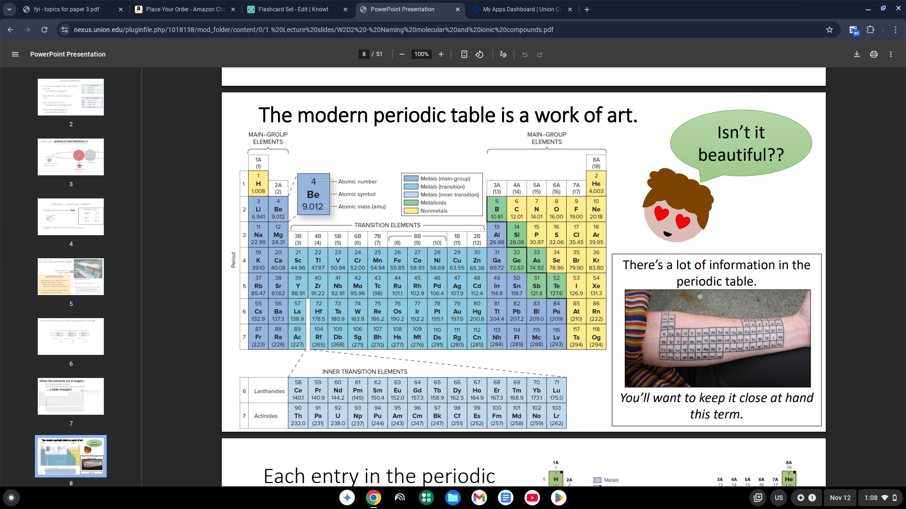Viewport: 906px width, 509px height.
Task: Print the PDF document
Action: [873, 54]
